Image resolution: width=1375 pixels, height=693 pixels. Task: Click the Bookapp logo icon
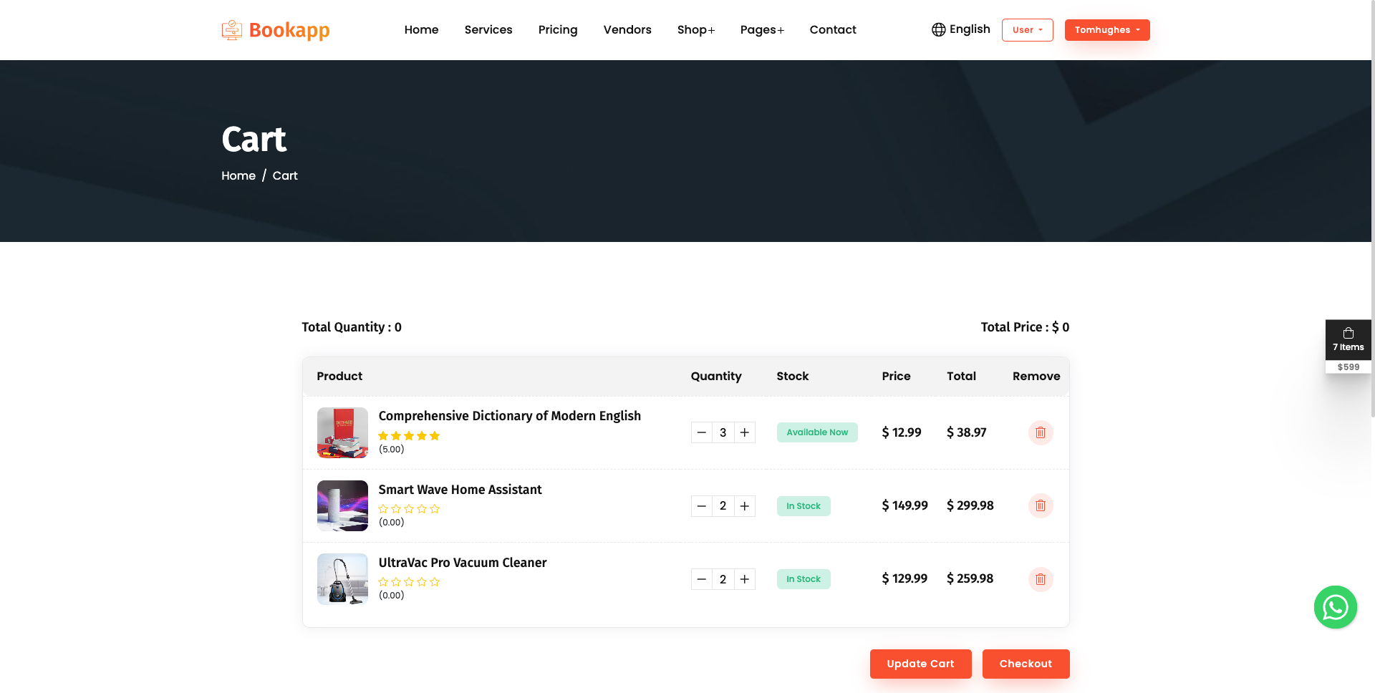click(231, 29)
